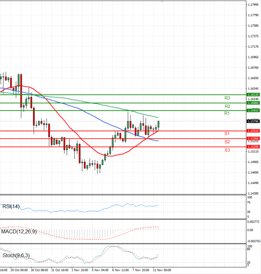Click the red 1.15360 price tag

pyautogui.click(x=253, y=138)
